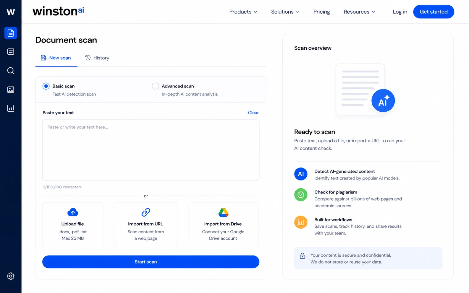Click the green plagiarism checkmark icon

click(301, 195)
